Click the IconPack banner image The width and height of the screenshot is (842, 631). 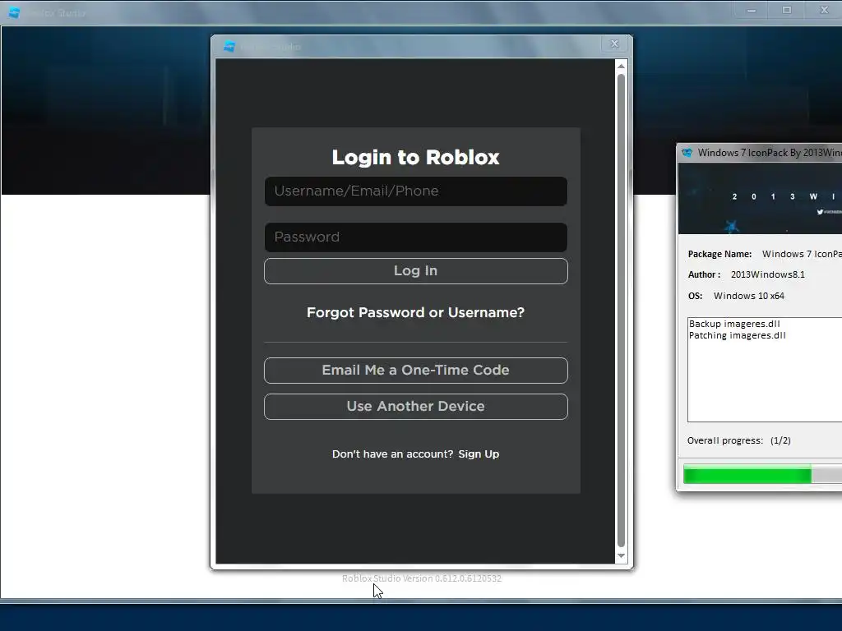(760, 199)
